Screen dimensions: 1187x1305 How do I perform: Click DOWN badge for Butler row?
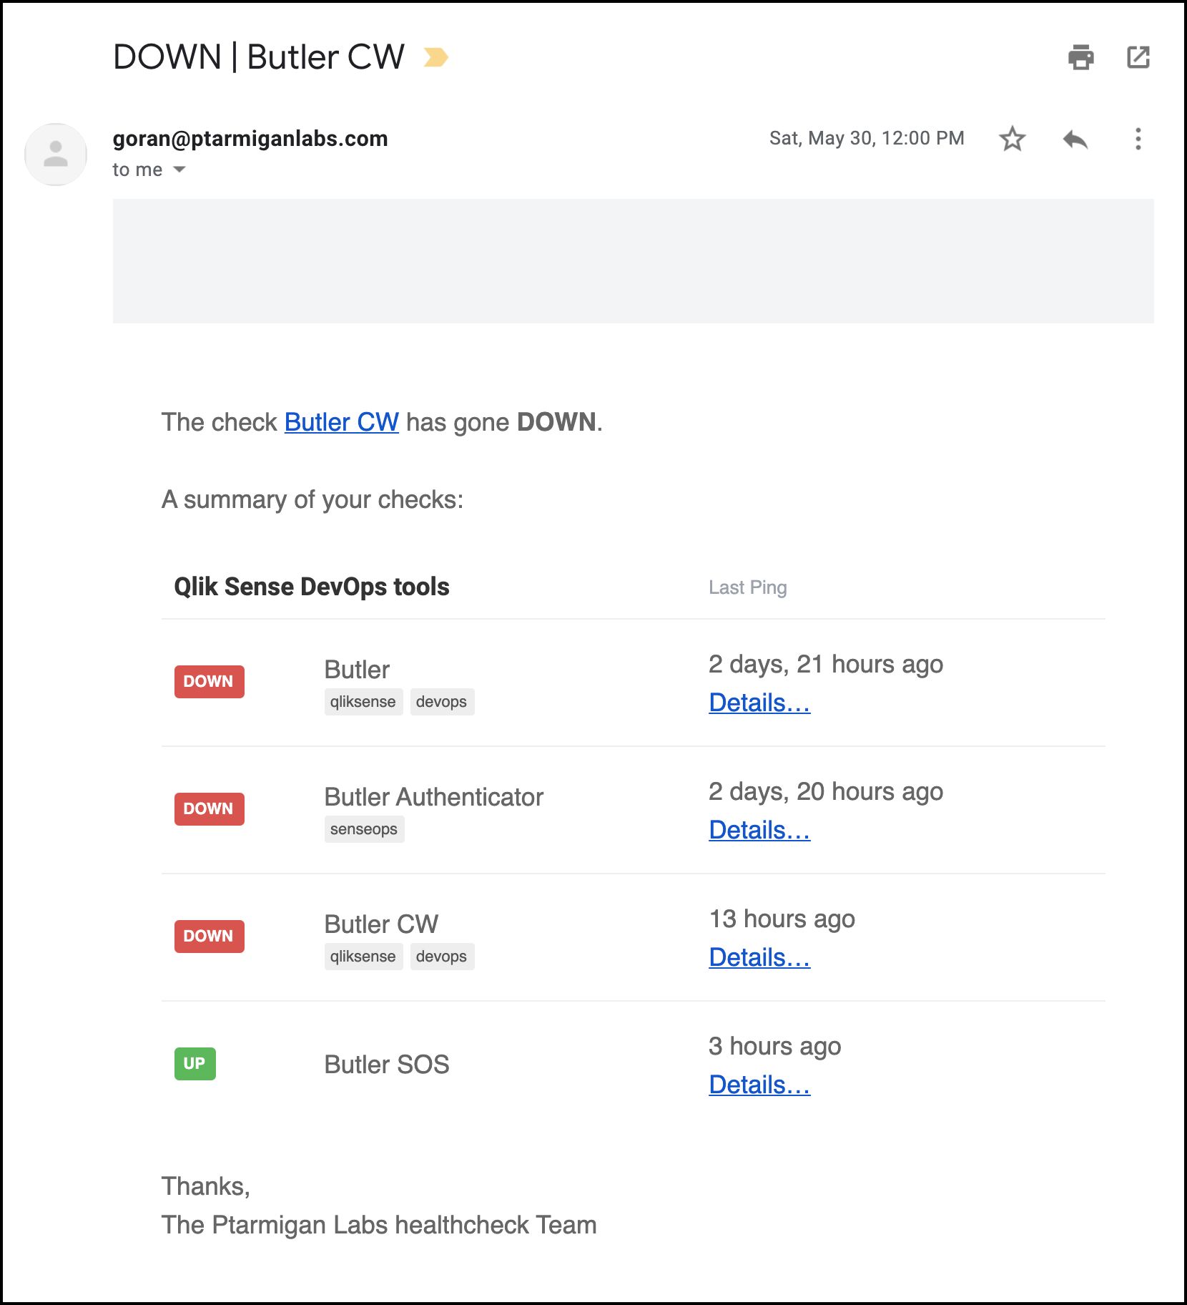click(209, 681)
